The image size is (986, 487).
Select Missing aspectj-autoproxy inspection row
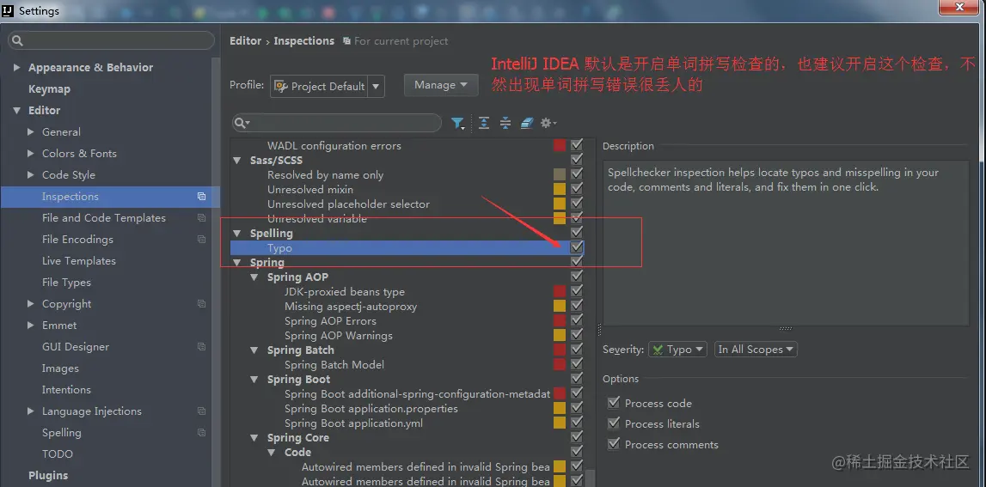(350, 307)
